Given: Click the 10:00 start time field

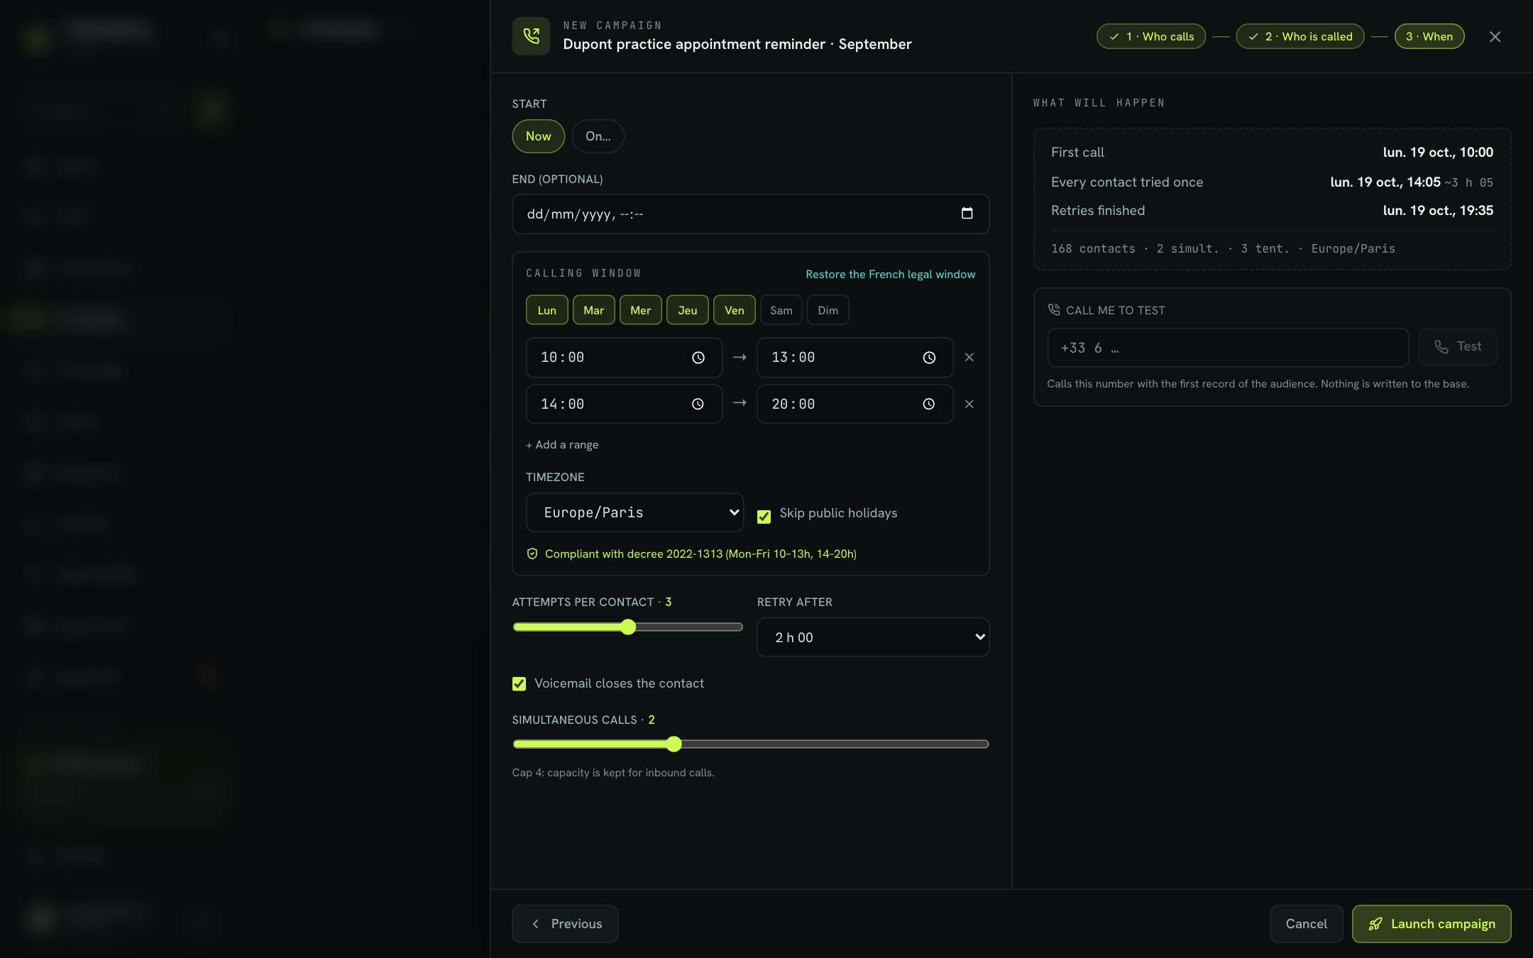Looking at the screenshot, I should click(x=624, y=358).
